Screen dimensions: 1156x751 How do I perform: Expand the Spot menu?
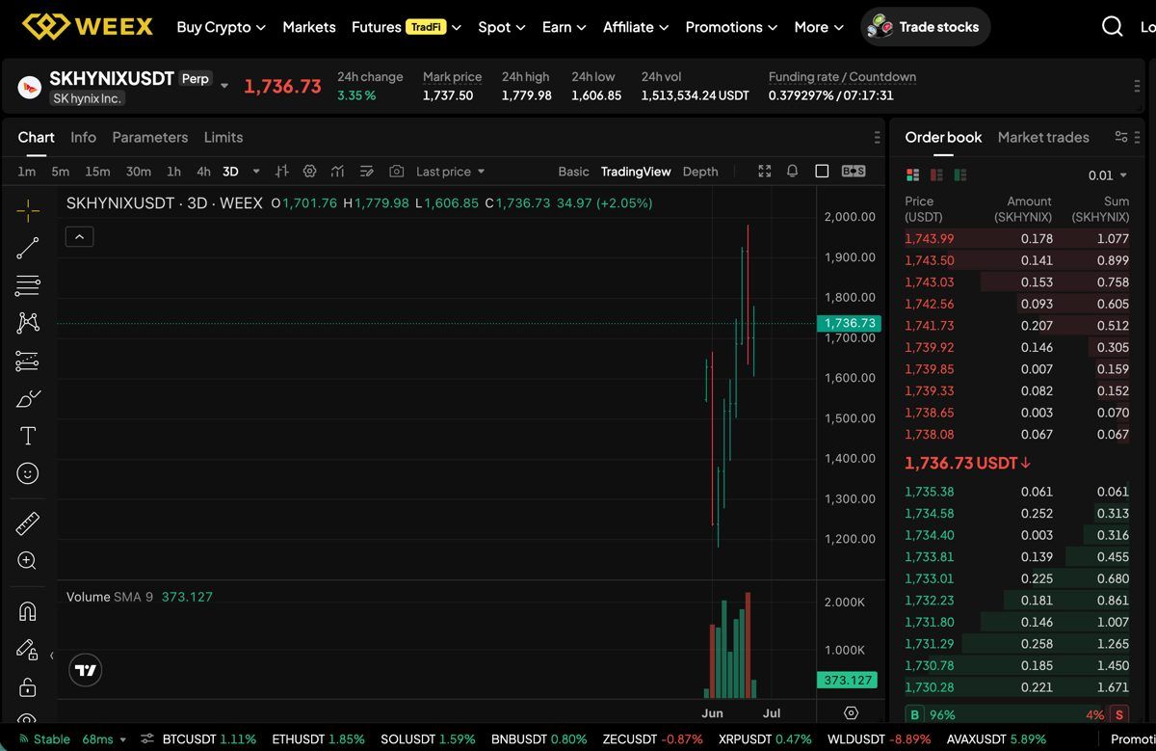(502, 27)
